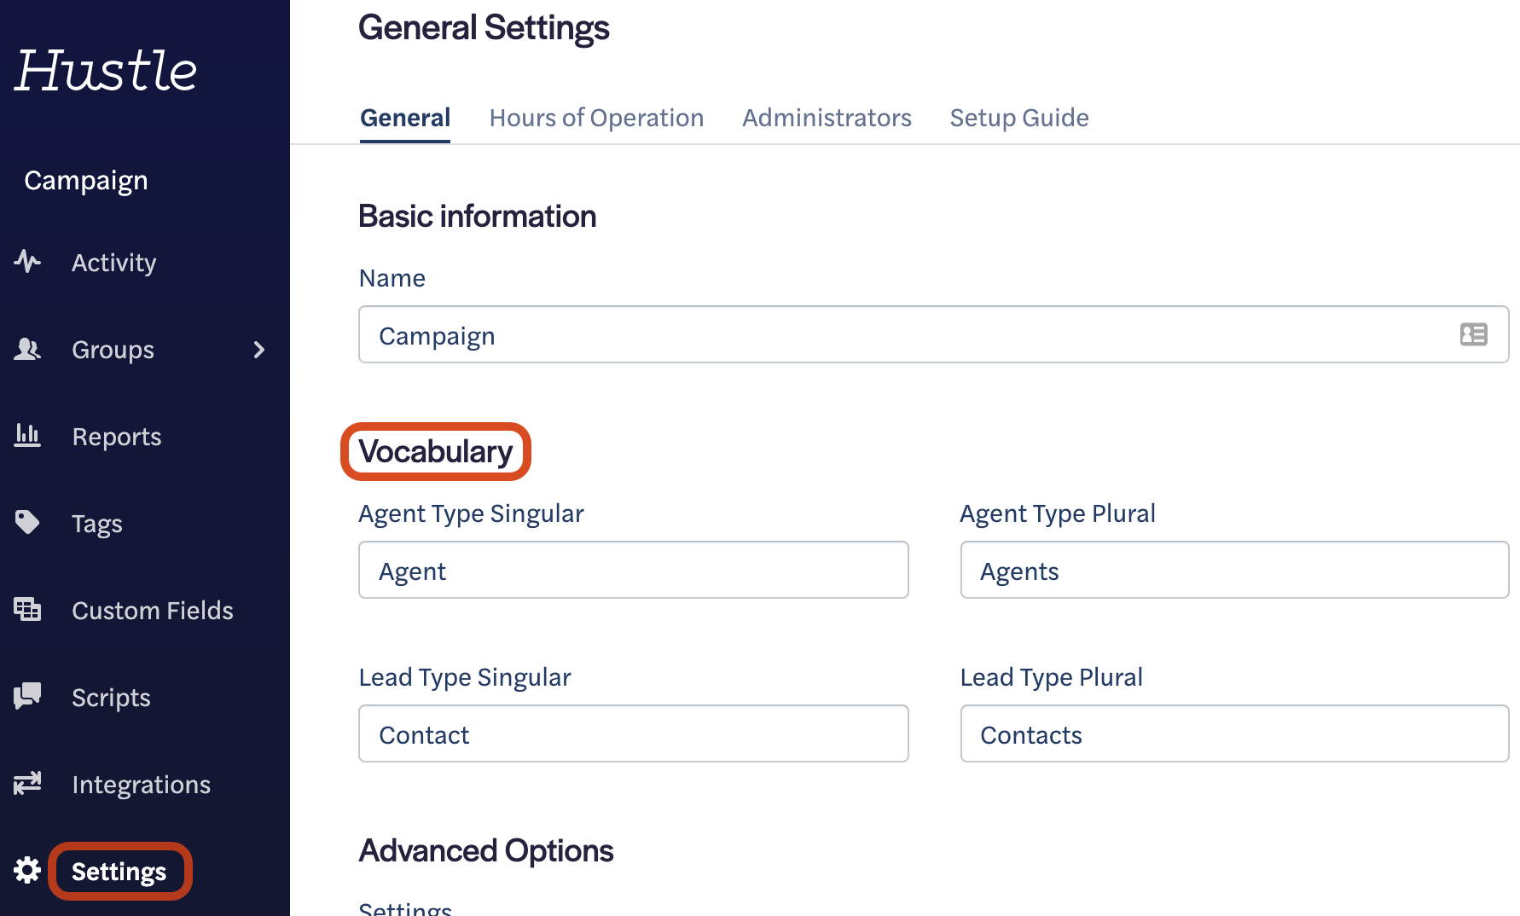The width and height of the screenshot is (1520, 916).
Task: Go to the Setup Guide tab
Action: click(1018, 118)
